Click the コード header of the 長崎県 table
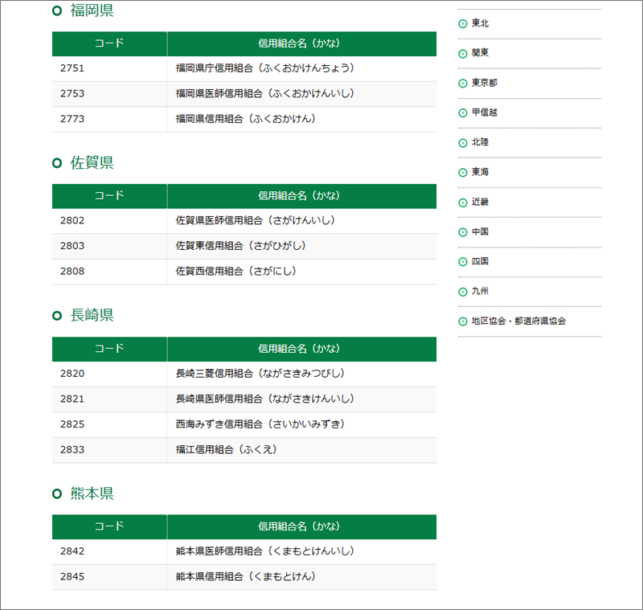Viewport: 643px width, 610px height. 109,349
